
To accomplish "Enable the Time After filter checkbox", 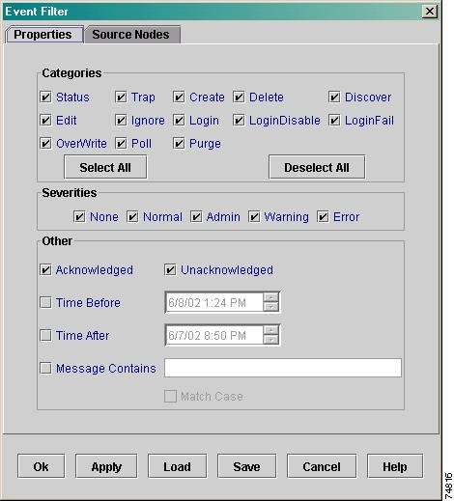I will coord(45,335).
